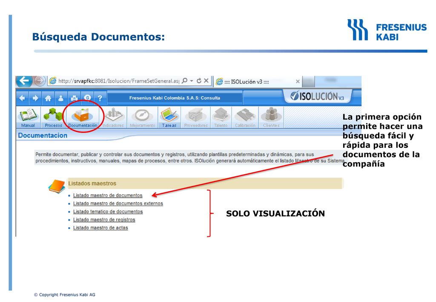The width and height of the screenshot is (436, 302).
Task: Click Fresenius Kabi Colombia S.A.S: Consulta banner
Action: click(175, 98)
